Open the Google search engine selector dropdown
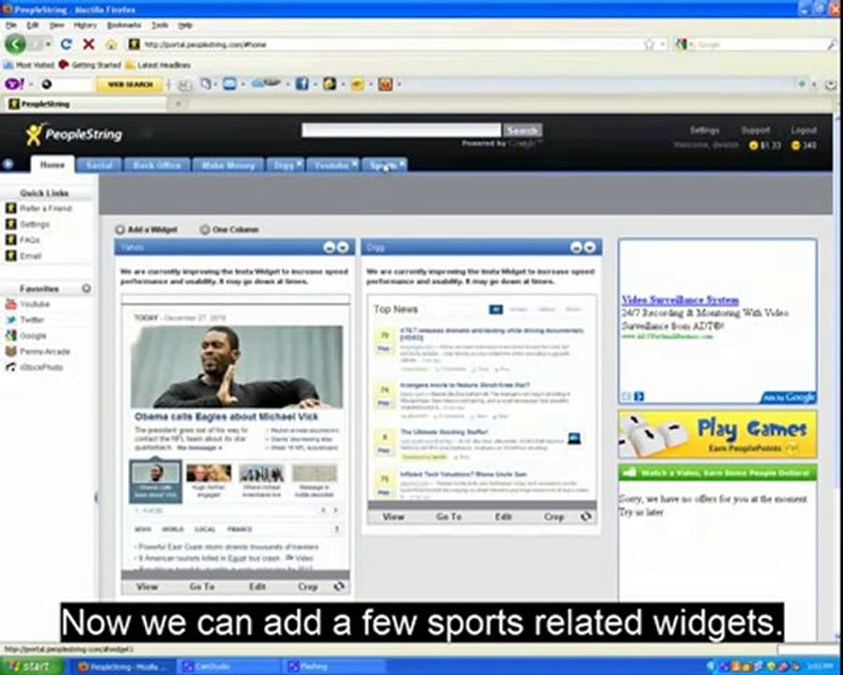 tap(682, 44)
